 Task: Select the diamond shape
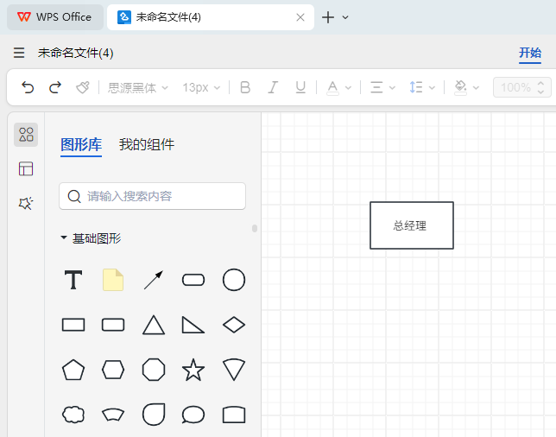[x=234, y=325]
